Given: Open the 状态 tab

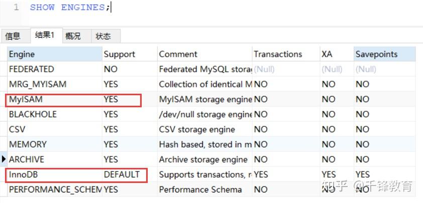Looking at the screenshot, I should pos(103,36).
